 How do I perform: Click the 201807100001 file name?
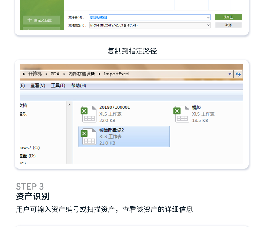coord(115,107)
